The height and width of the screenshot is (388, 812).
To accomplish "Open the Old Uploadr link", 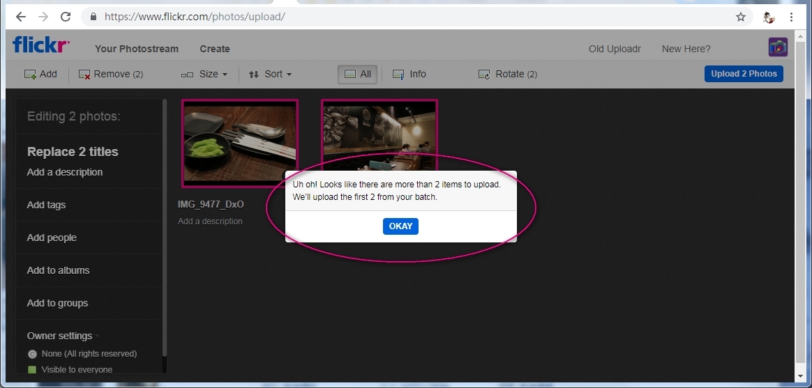I will 615,49.
